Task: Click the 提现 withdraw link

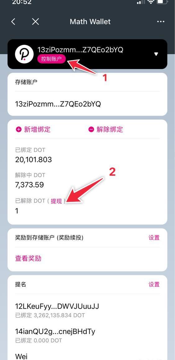Action: (x=57, y=201)
